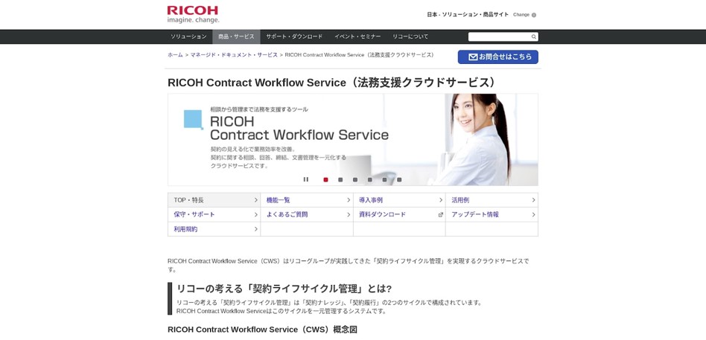Image resolution: width=706 pixels, height=340 pixels.
Task: Click the blue square product logo in banner
Action: pyautogui.click(x=194, y=120)
